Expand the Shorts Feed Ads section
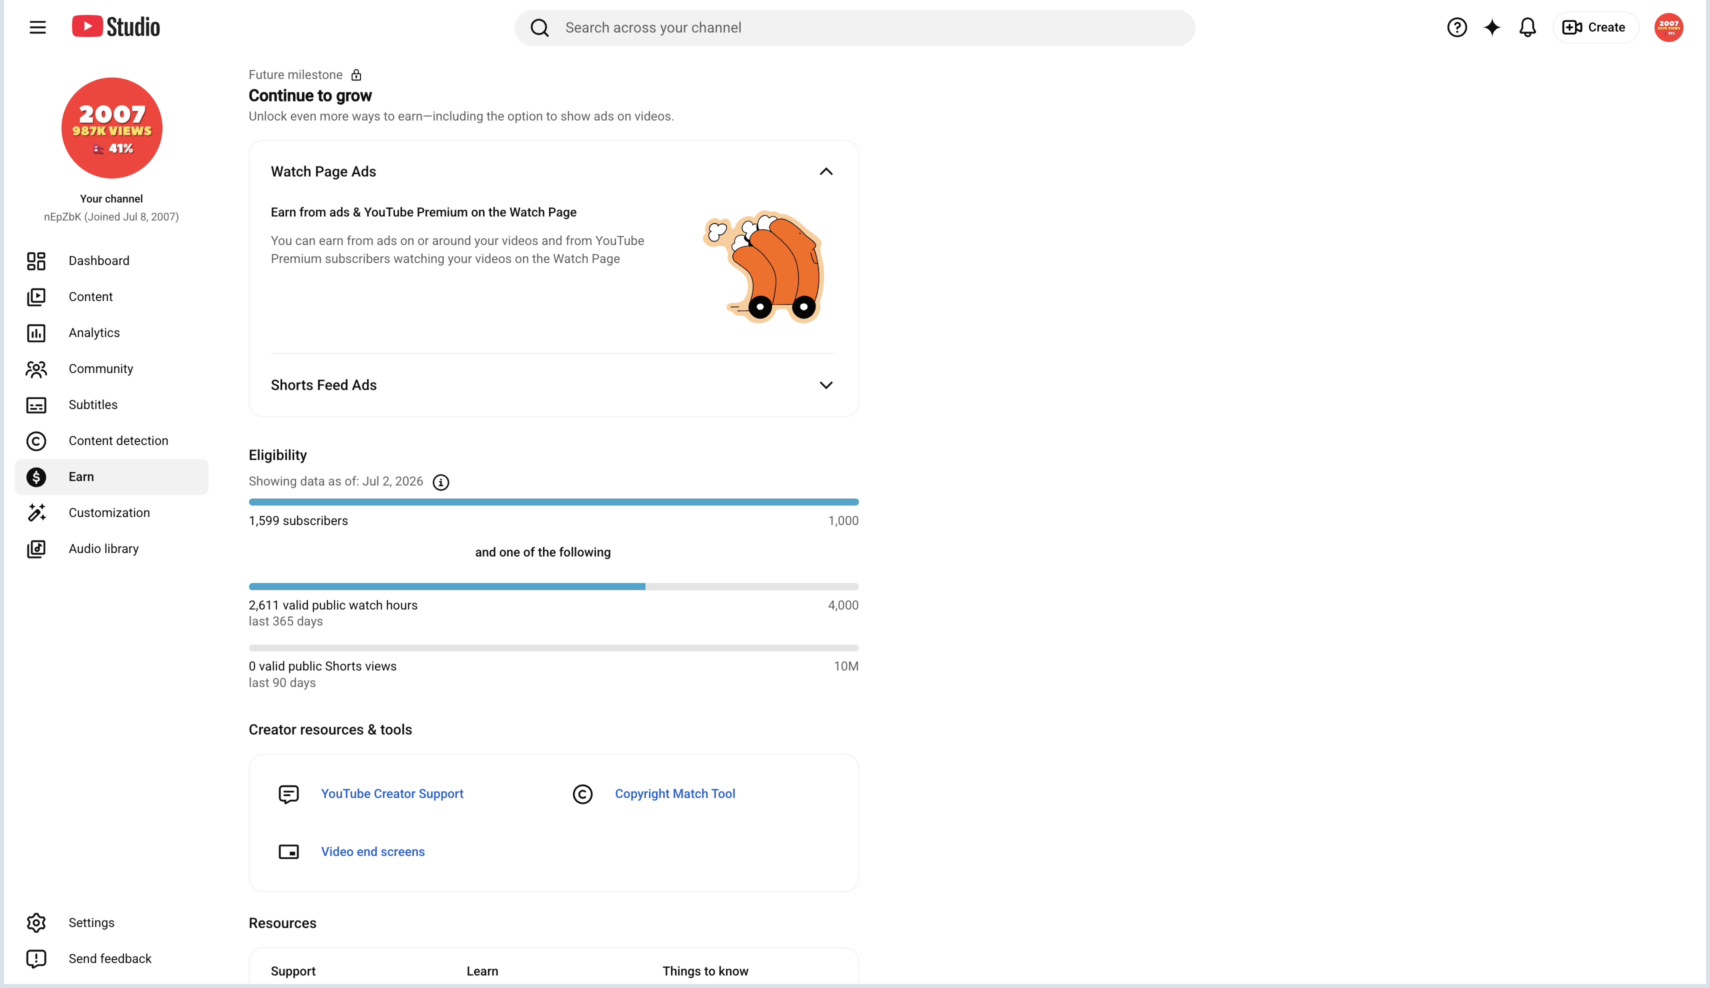 tap(826, 385)
